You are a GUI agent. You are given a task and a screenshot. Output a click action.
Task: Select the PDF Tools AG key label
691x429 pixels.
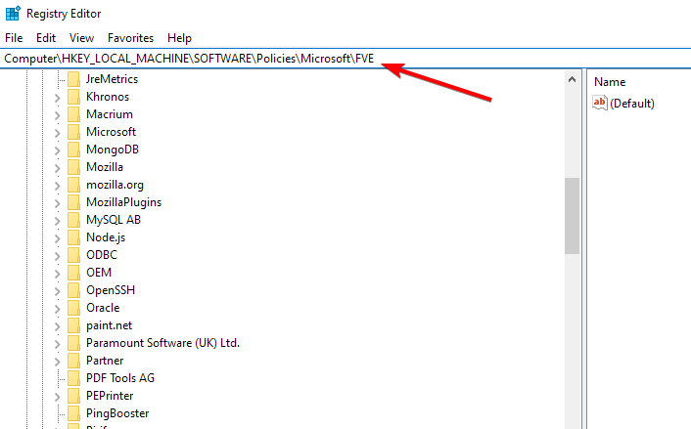[120, 378]
